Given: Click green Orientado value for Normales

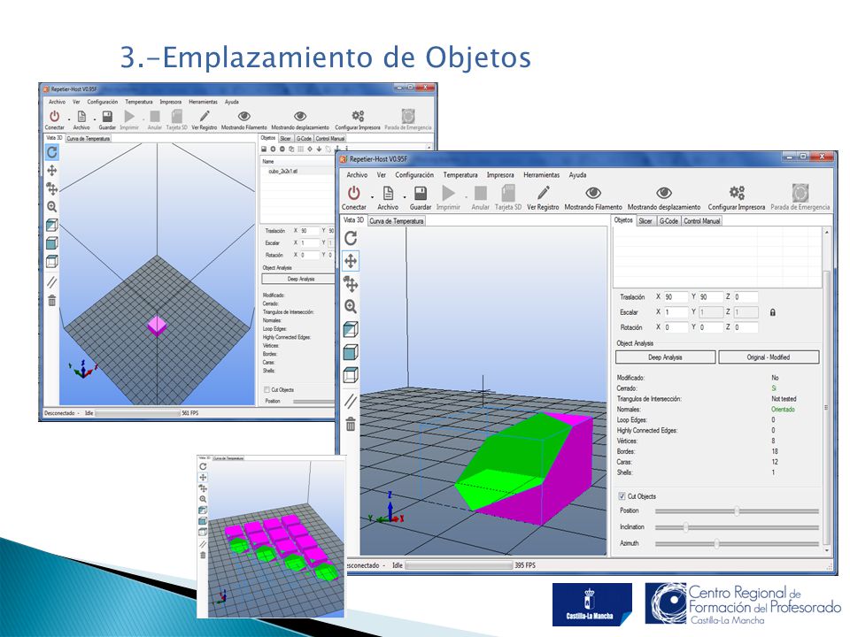Looking at the screenshot, I should click(783, 410).
